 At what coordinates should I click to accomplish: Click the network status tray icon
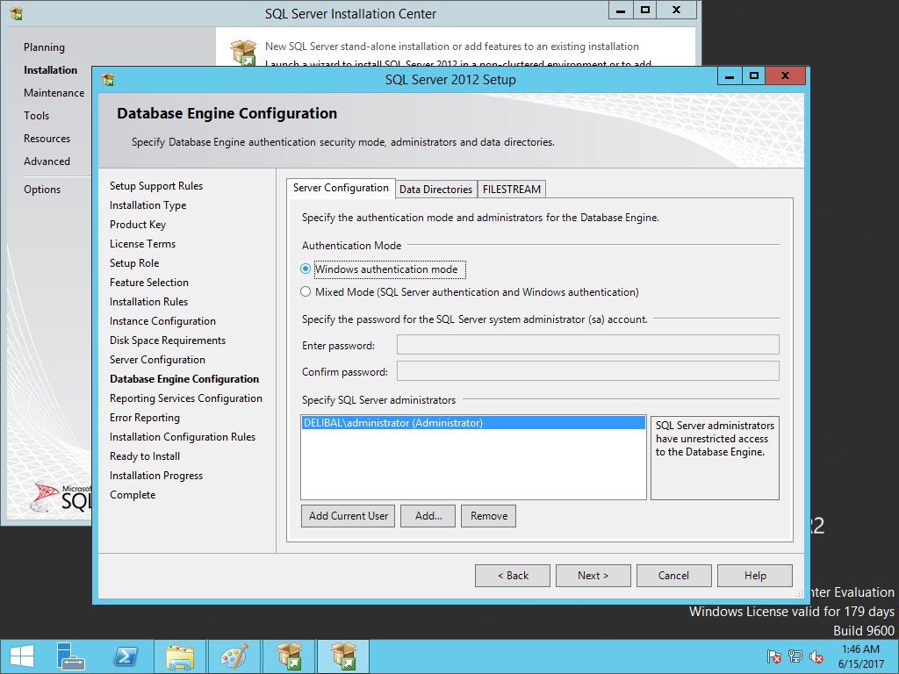click(x=795, y=656)
